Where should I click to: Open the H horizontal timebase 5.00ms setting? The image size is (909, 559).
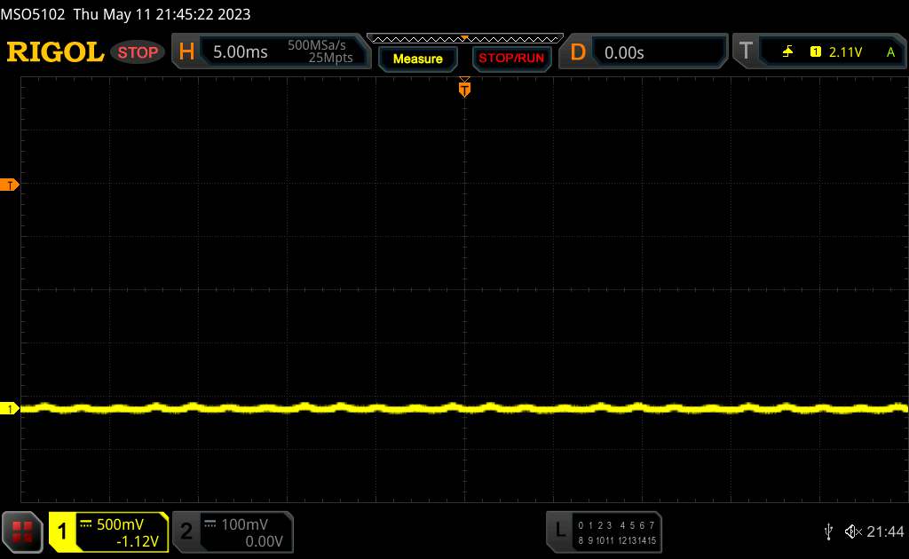(x=240, y=52)
